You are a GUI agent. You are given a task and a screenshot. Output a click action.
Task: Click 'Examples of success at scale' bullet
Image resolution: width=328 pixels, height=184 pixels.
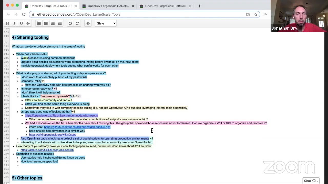click(x=35, y=154)
